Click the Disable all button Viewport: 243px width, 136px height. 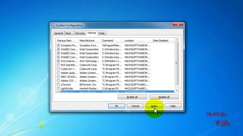tap(164, 97)
